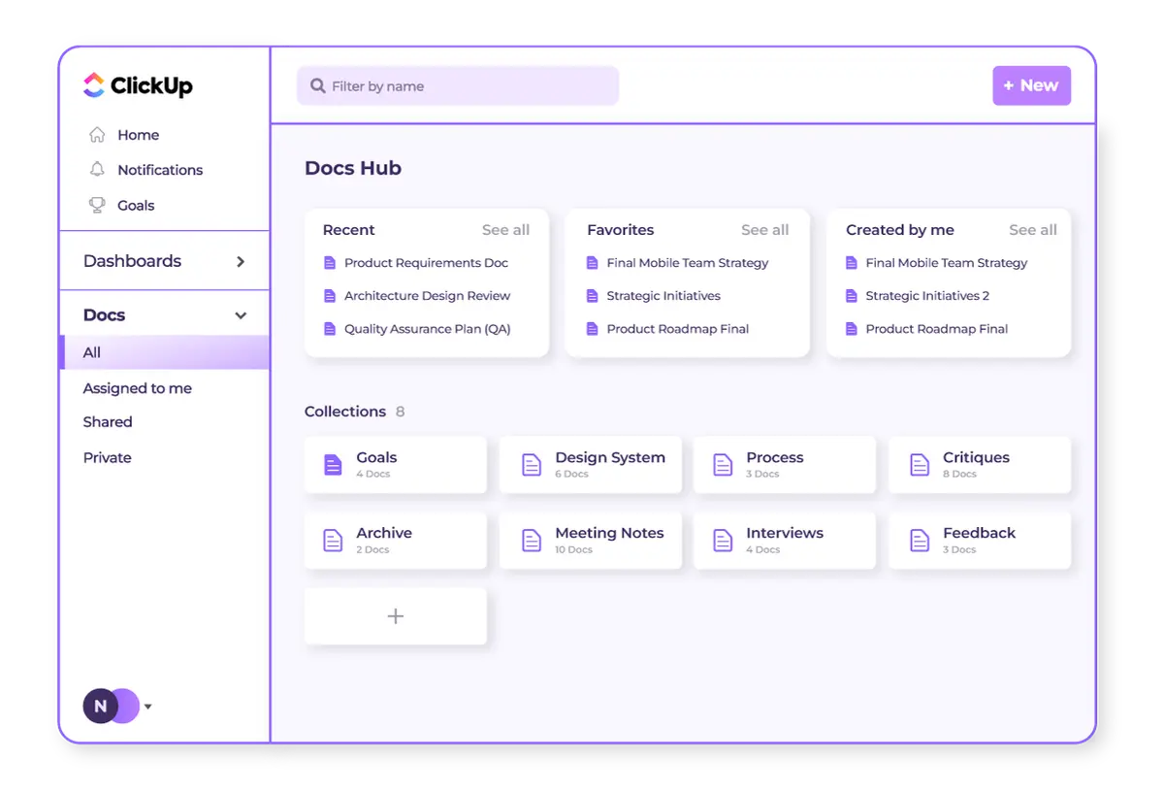Click the plus tile to add collection
The image size is (1164, 792).
click(x=395, y=616)
